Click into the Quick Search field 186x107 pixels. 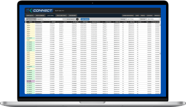coord(53,19)
